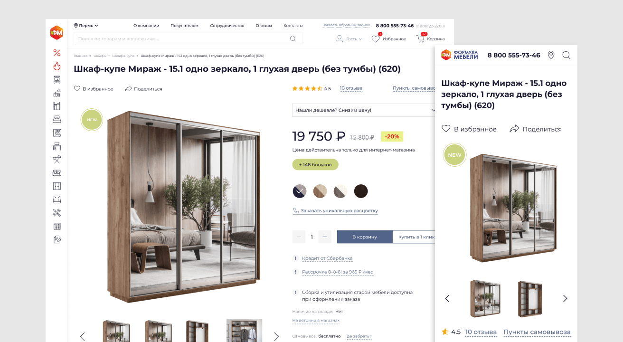The height and width of the screenshot is (342, 623).
Task: Increase quantity with the plus stepper
Action: point(325,237)
